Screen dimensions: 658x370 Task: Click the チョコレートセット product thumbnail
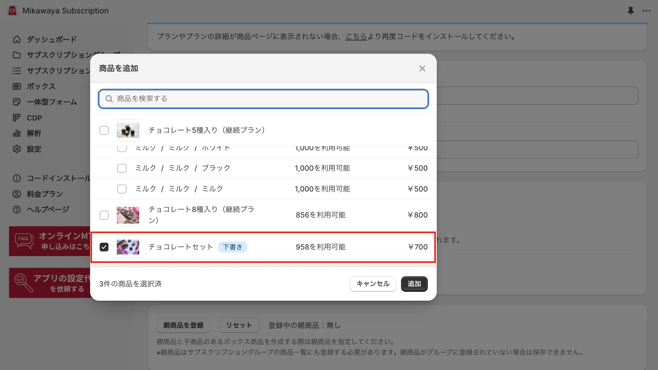tap(128, 247)
